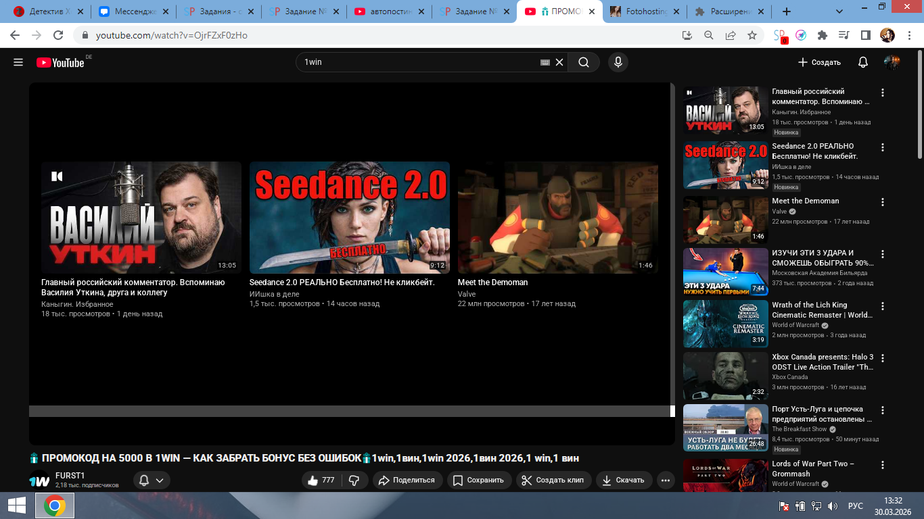Screen dimensions: 924x519
Task: Open the FURST1 channel name link
Action: 70,476
